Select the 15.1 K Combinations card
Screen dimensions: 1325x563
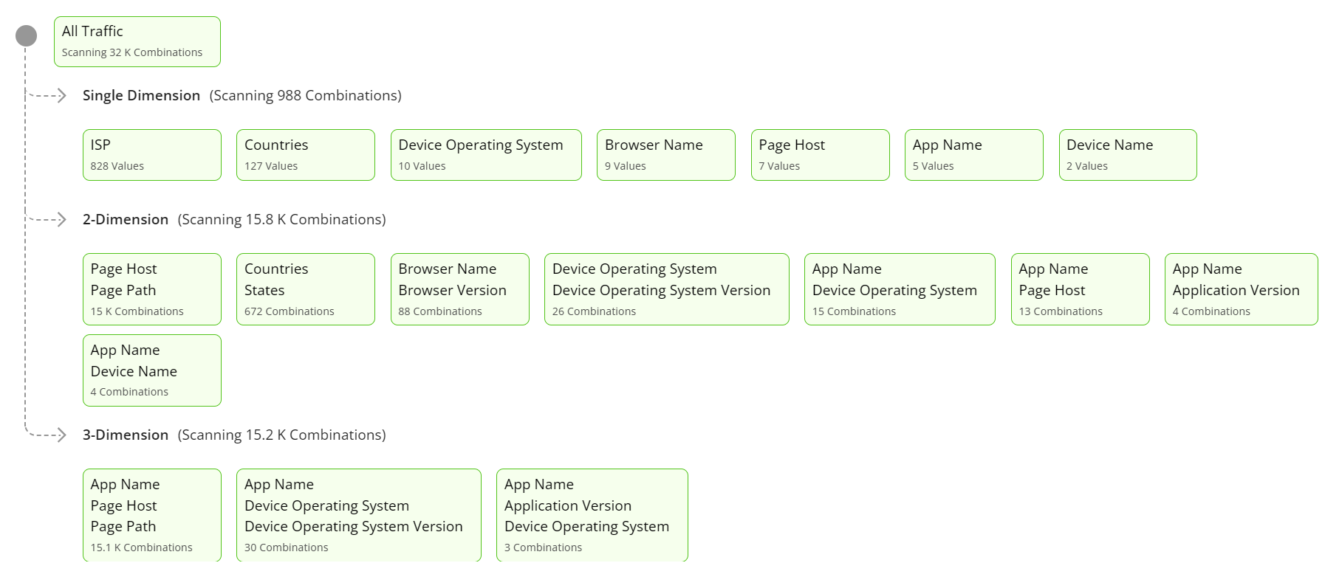click(x=152, y=515)
